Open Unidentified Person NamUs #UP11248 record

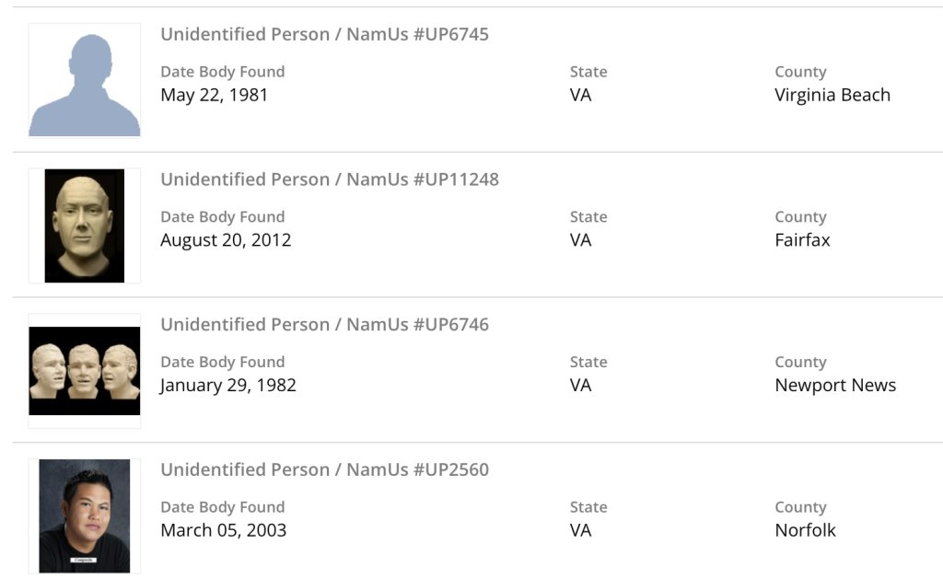pyautogui.click(x=330, y=179)
